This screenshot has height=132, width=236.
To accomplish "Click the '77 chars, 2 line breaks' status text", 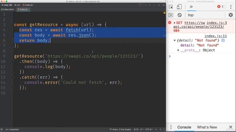I will coord(120,129).
